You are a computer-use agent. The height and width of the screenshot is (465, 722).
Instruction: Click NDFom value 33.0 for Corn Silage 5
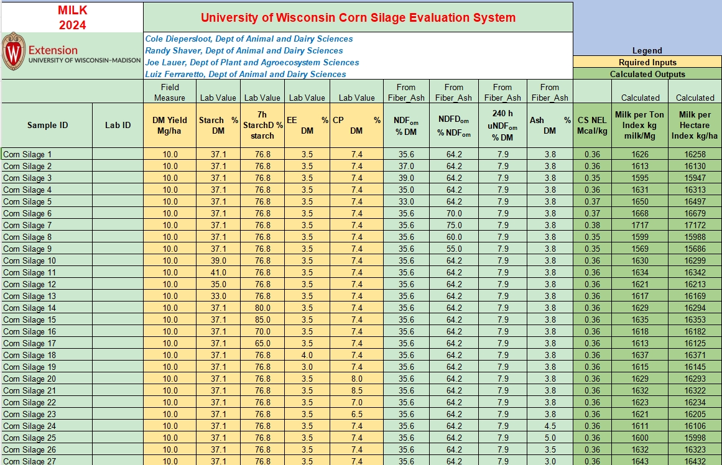[x=406, y=201]
